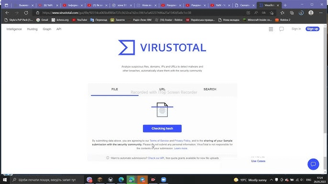Click the Sign up button
The width and height of the screenshot is (328, 184).
click(312, 29)
